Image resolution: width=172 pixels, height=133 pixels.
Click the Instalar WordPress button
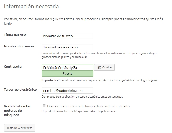[x=20, y=128]
